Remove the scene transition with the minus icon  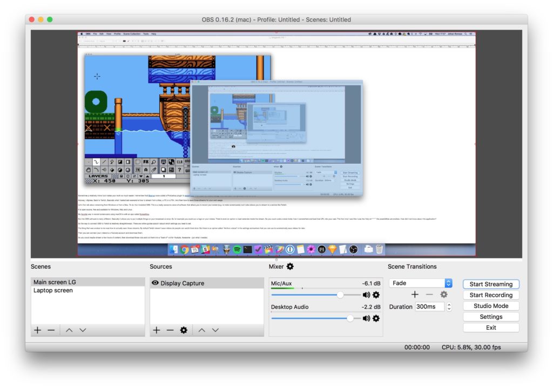coord(429,294)
